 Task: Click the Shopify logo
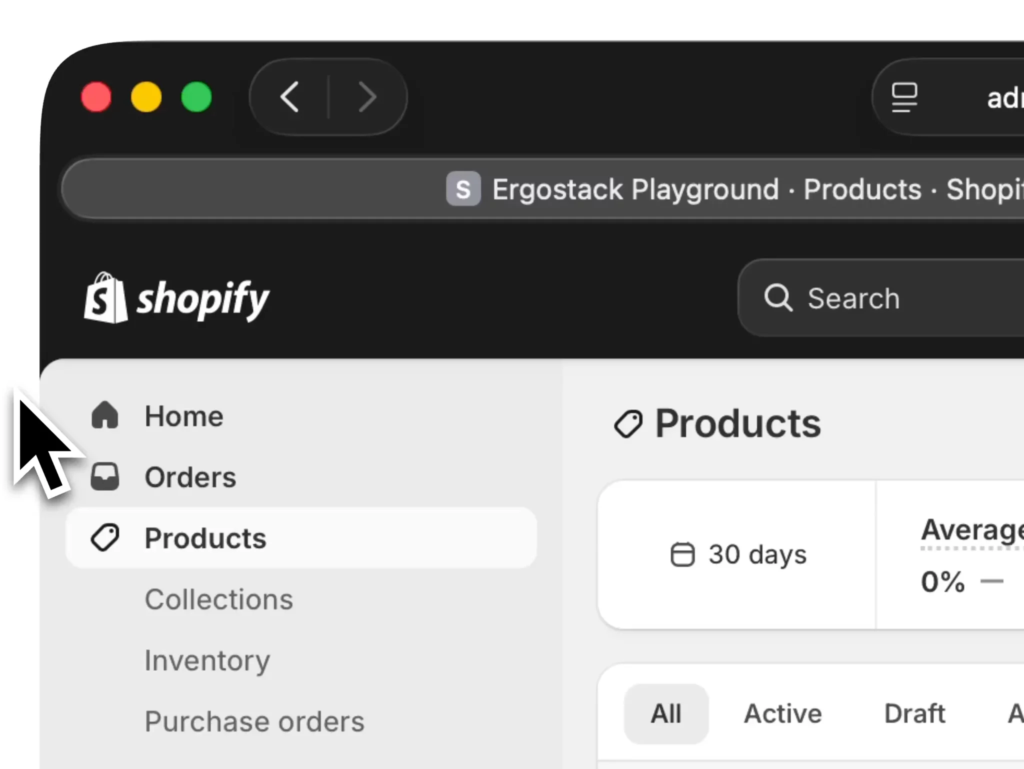[x=177, y=298]
